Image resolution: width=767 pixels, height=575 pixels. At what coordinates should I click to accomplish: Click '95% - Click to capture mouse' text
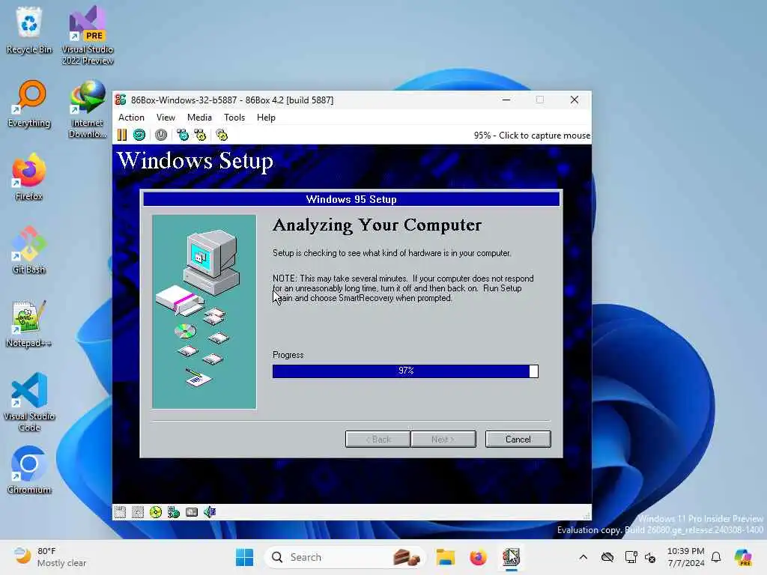pos(533,136)
